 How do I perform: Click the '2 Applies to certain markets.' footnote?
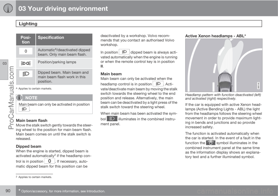pyautogui.click(x=34, y=177)
